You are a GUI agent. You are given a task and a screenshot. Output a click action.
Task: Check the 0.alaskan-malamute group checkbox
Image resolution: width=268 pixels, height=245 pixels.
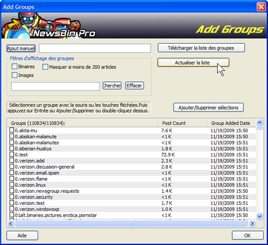(12, 136)
